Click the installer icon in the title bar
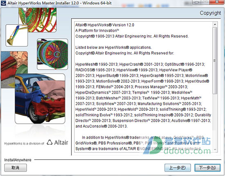 click(3, 3)
